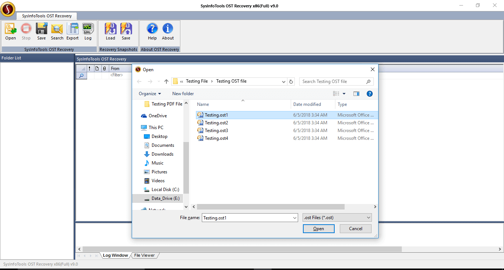
Task: Click the importance exclamation column header
Action: [89, 68]
